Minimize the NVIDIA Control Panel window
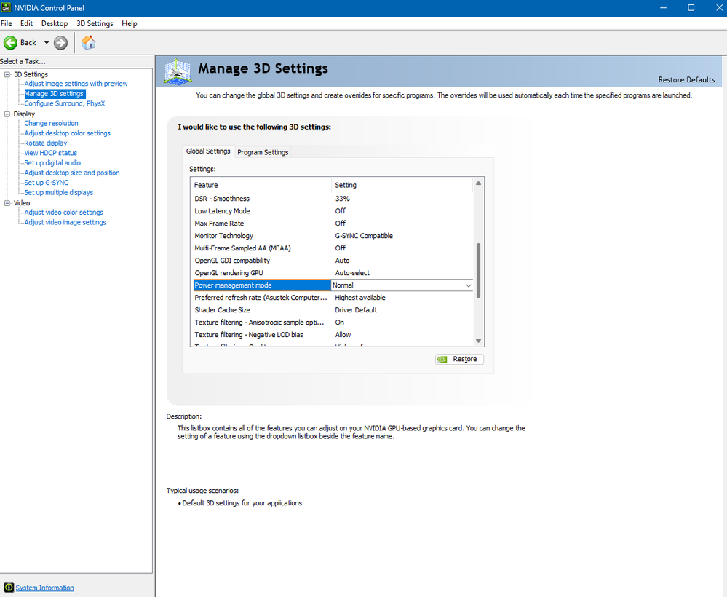This screenshot has width=727, height=597. click(x=664, y=8)
